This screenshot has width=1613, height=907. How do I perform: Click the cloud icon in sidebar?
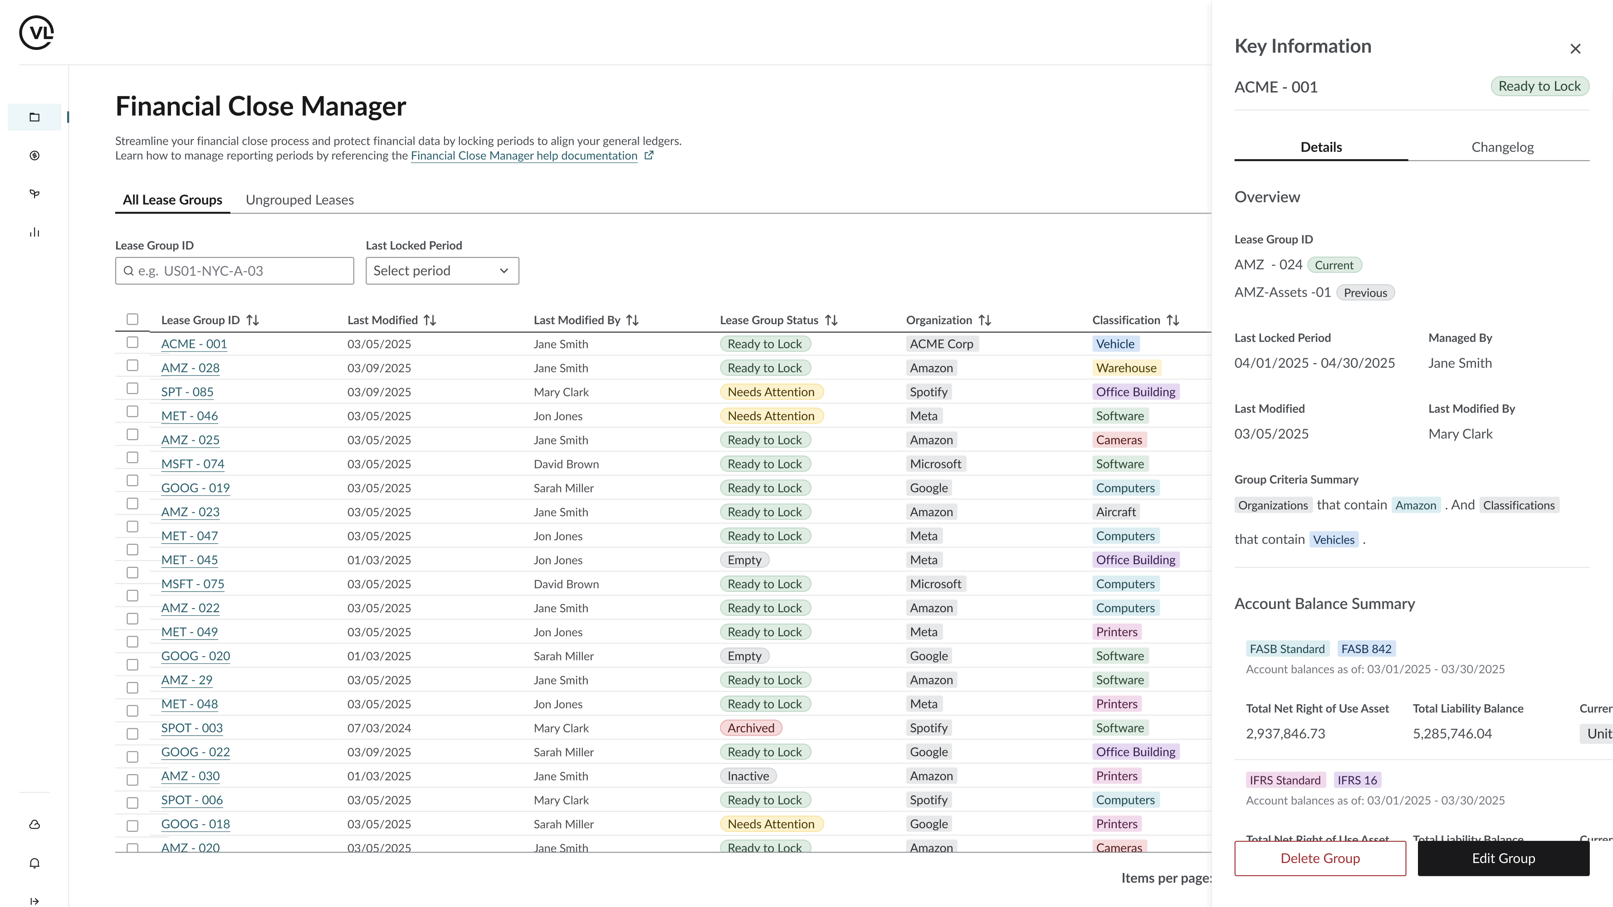(34, 824)
